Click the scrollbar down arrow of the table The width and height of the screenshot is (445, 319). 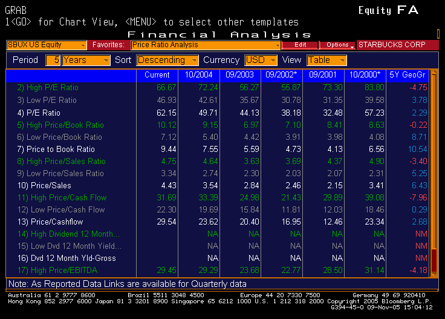click(434, 274)
